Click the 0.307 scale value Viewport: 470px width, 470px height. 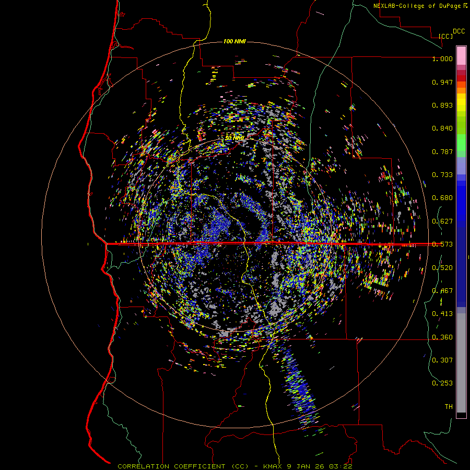tap(442, 360)
